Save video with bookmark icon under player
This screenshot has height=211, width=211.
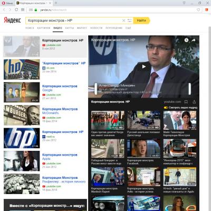[186, 102]
